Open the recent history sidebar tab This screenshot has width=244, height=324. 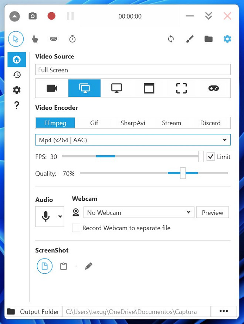click(x=17, y=75)
